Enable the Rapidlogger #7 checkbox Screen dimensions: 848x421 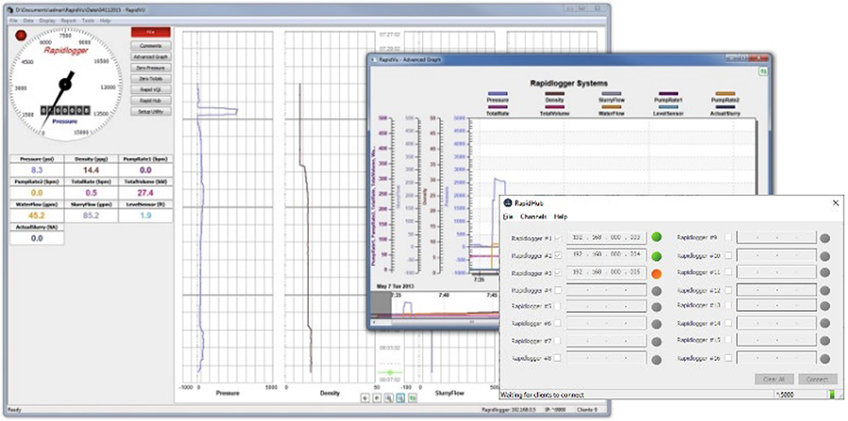tap(558, 341)
